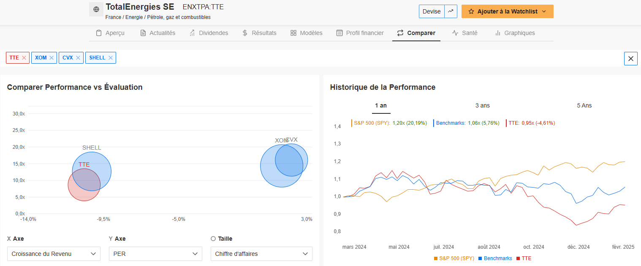The image size is (641, 266).
Task: Select the Profil financier tab
Action: pyautogui.click(x=360, y=33)
